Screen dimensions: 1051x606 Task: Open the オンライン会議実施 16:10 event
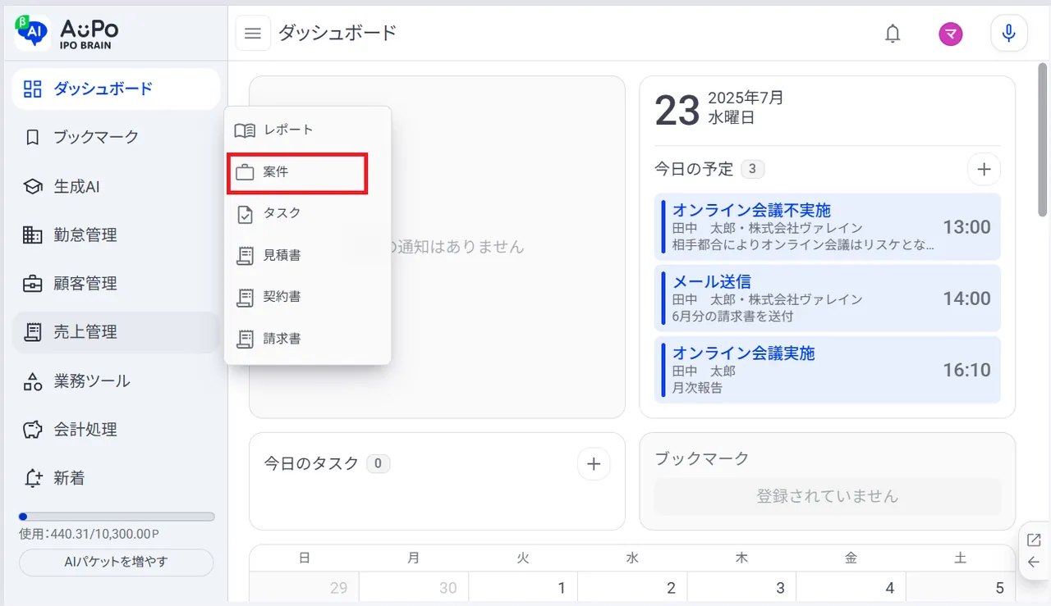point(828,369)
